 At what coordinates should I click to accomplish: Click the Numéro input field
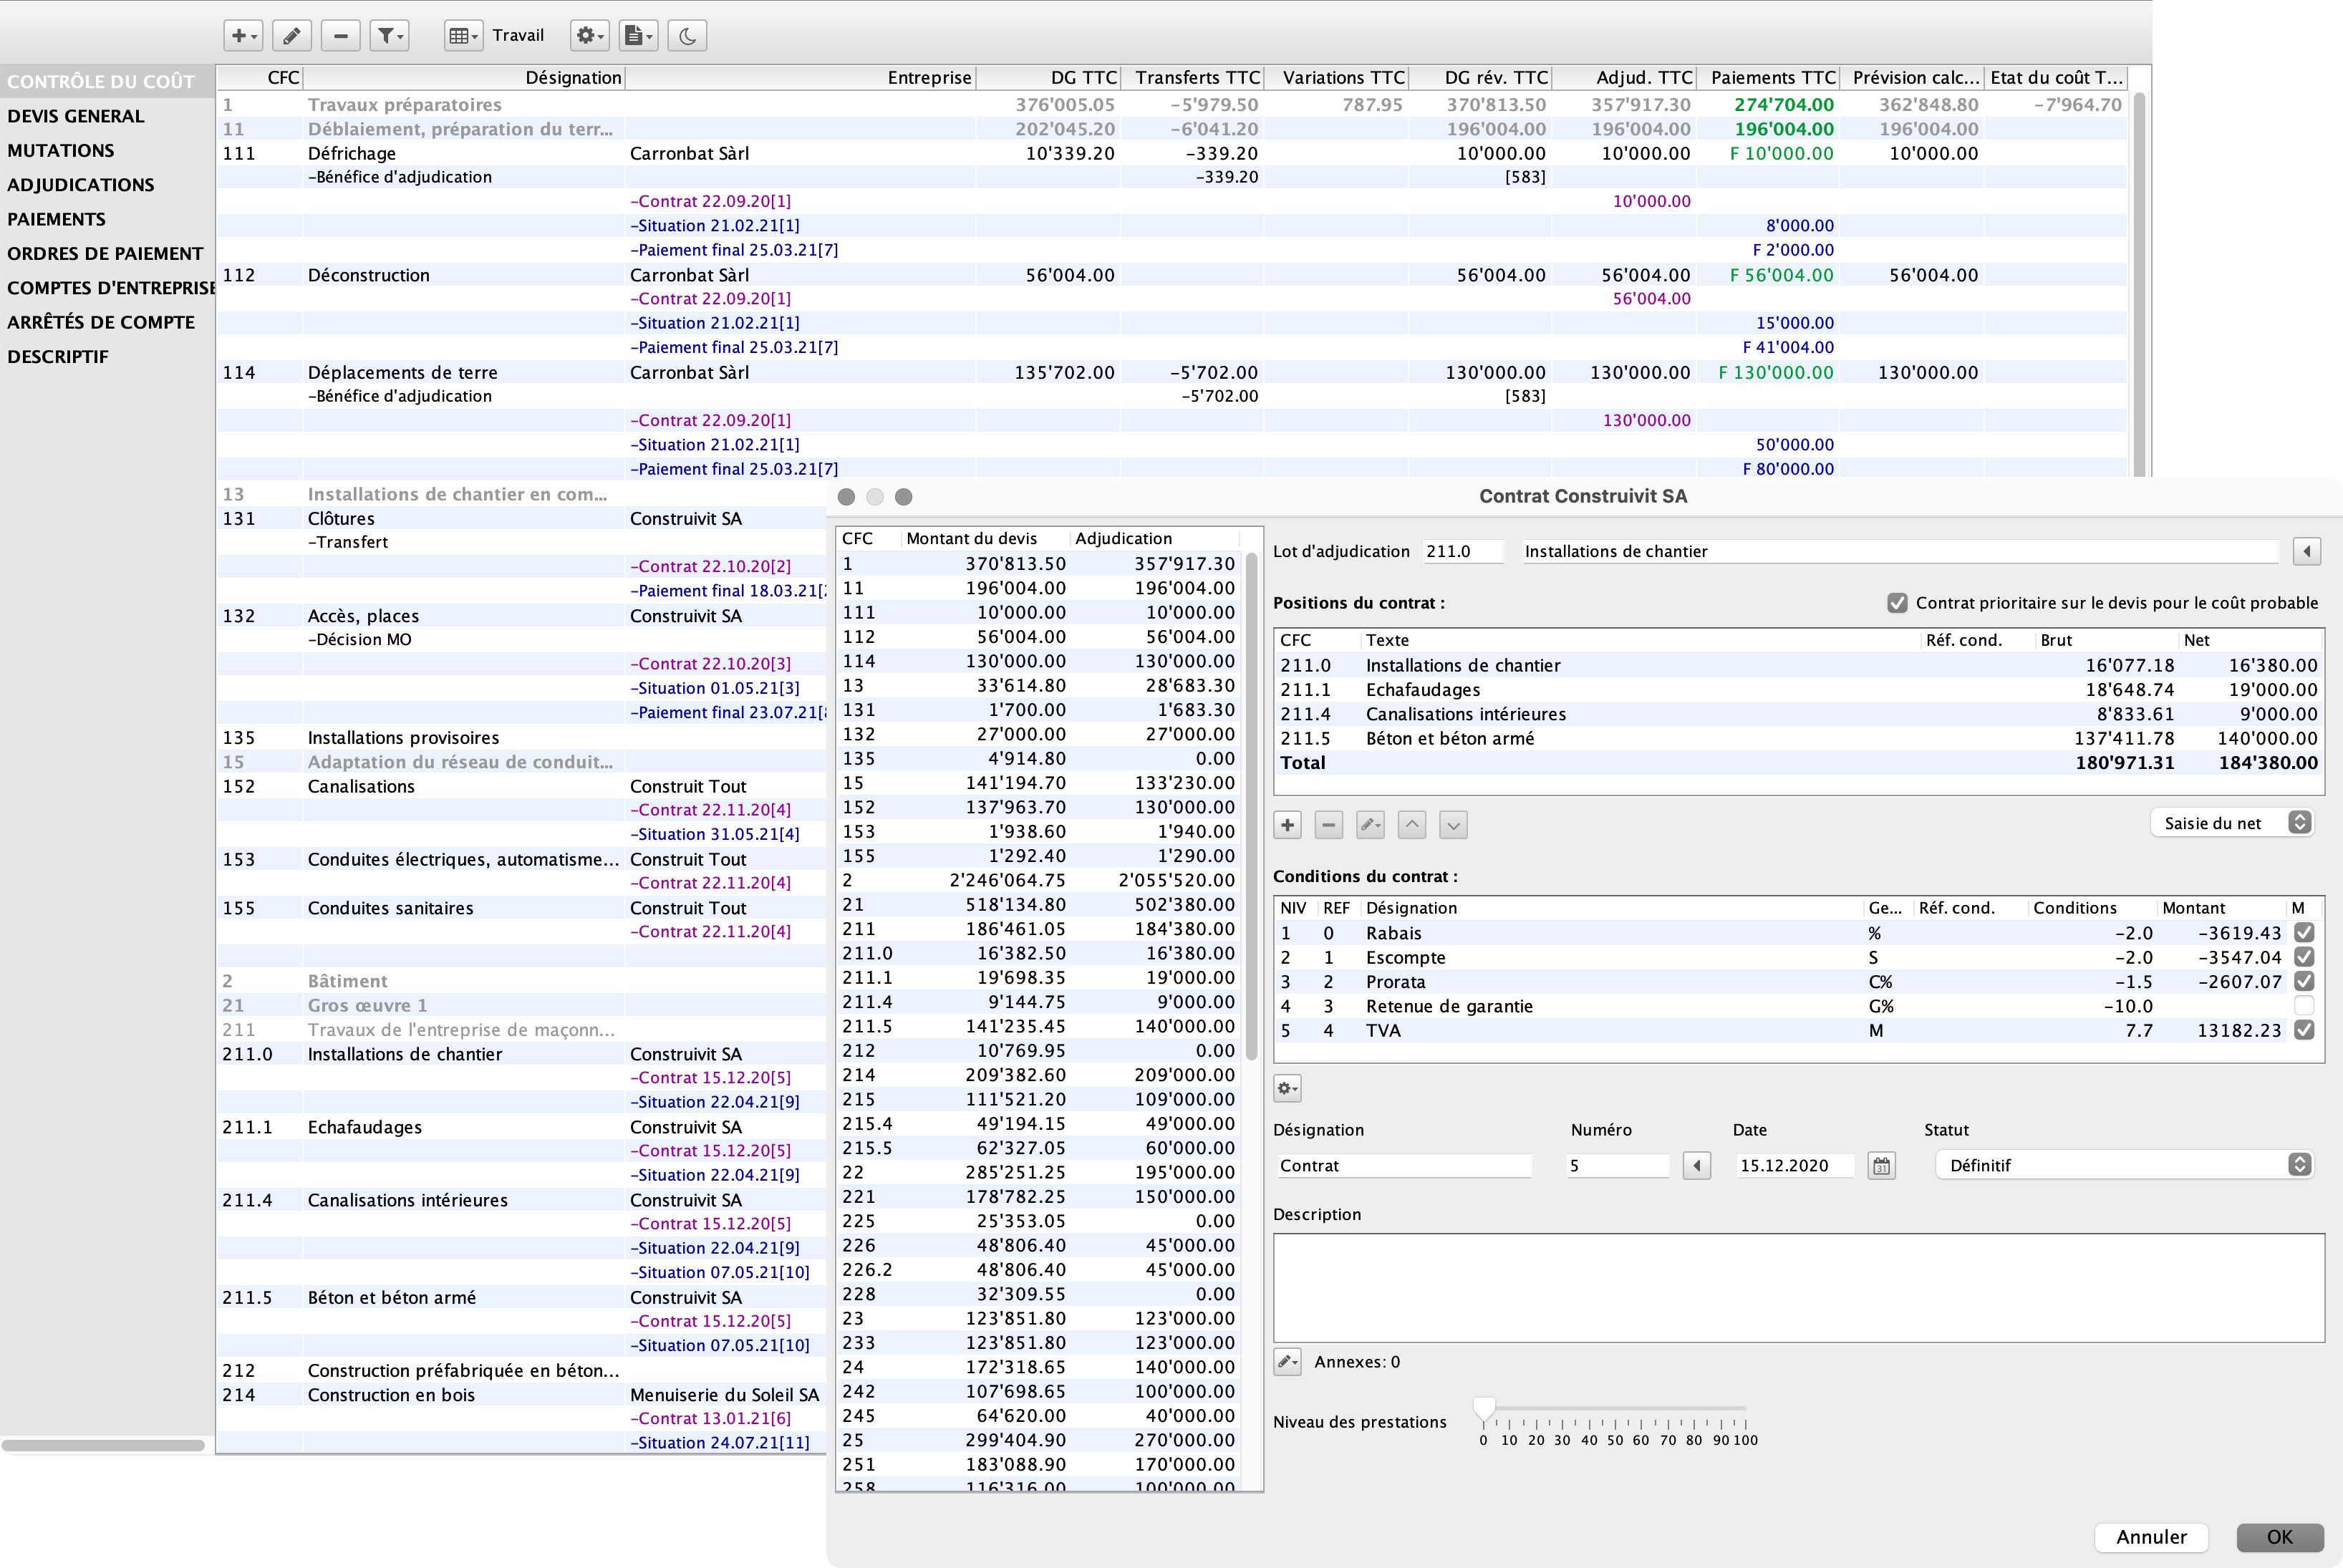[1617, 1166]
